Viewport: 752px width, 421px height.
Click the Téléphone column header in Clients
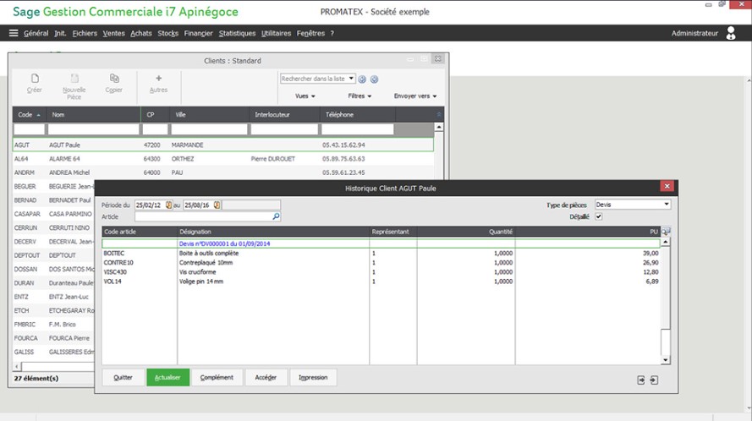[358, 115]
